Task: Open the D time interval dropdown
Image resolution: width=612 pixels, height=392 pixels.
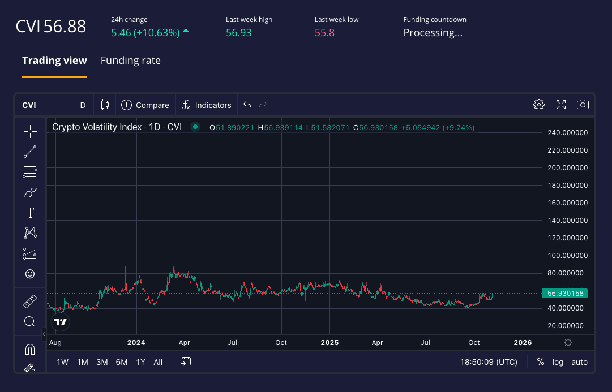Action: 83,105
